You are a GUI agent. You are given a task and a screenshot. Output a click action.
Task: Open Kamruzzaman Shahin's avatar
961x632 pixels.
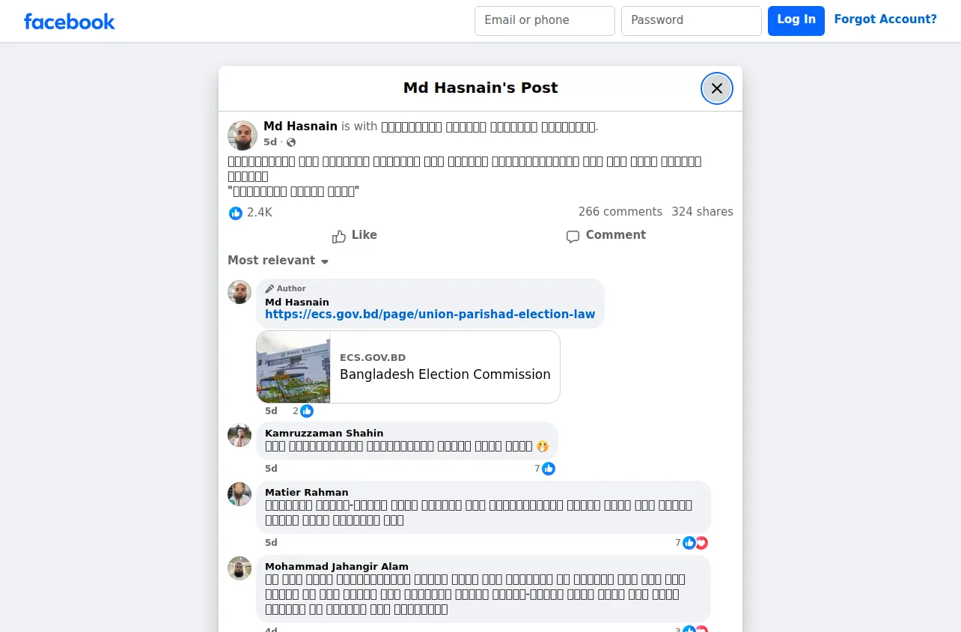240,435
